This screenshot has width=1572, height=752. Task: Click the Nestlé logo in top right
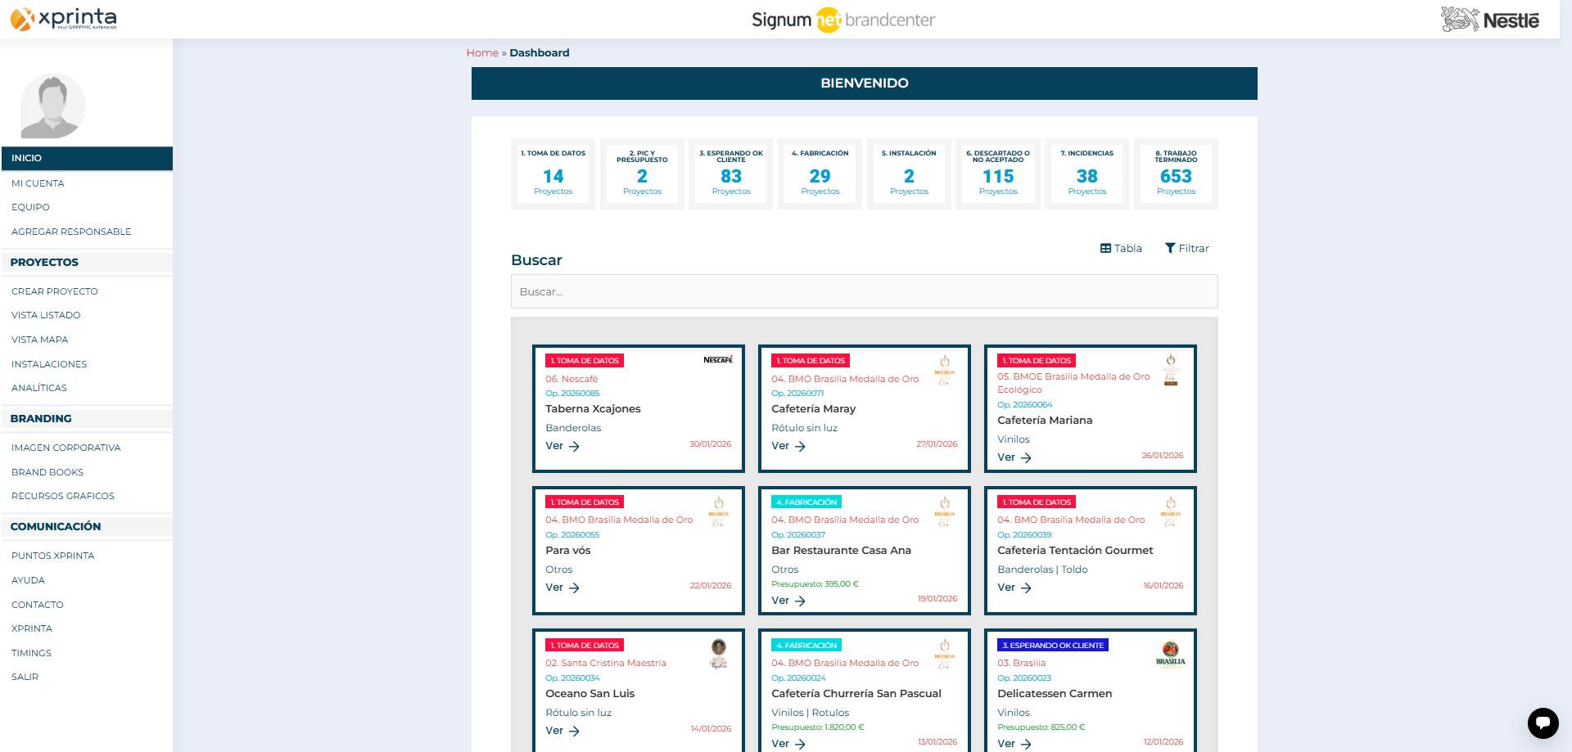point(1489,19)
